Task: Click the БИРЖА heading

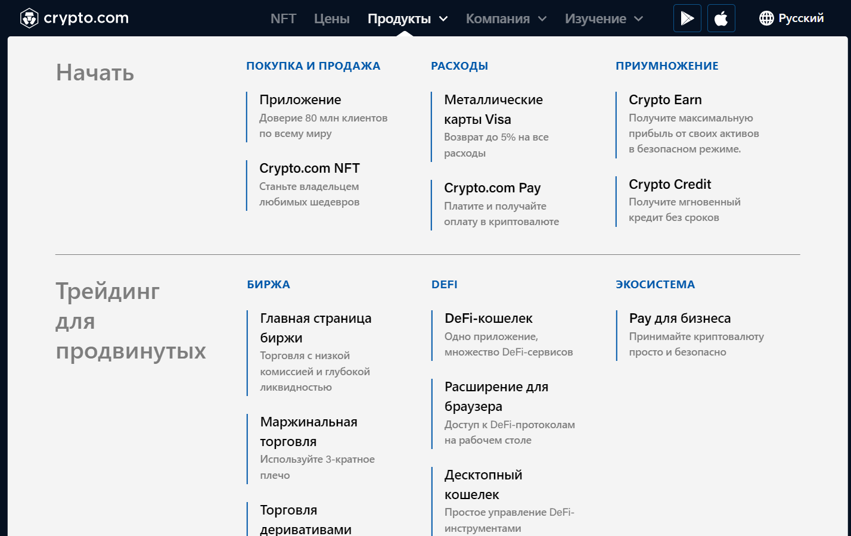Action: pos(268,285)
